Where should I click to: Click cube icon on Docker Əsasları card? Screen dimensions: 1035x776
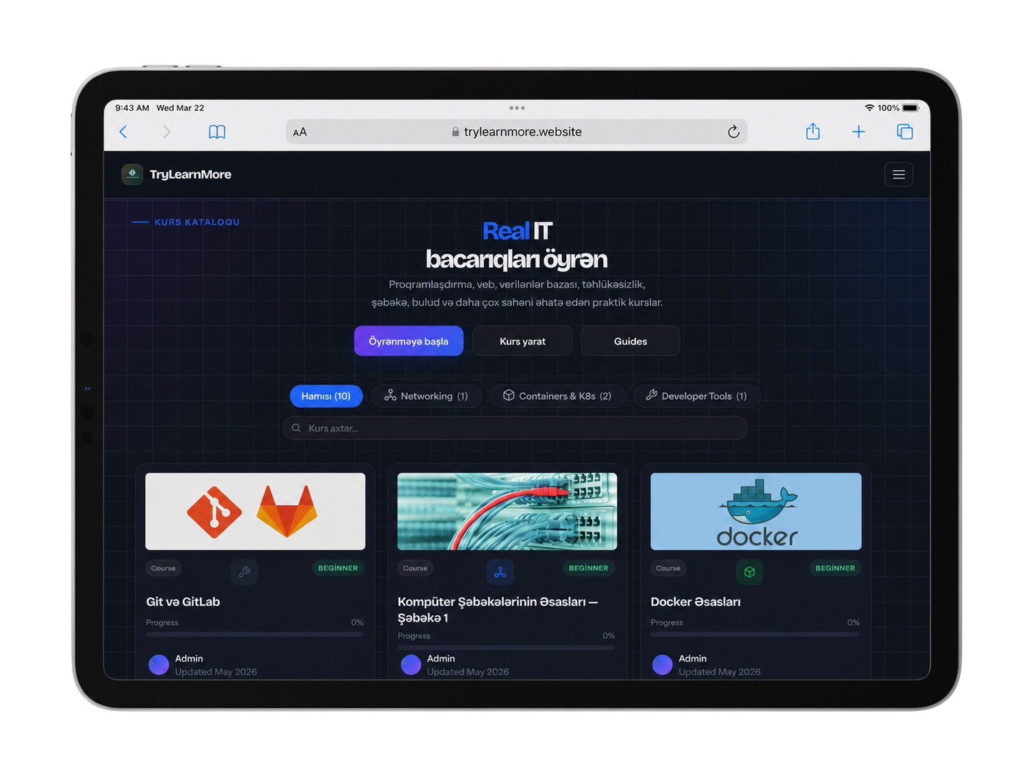[x=750, y=572]
